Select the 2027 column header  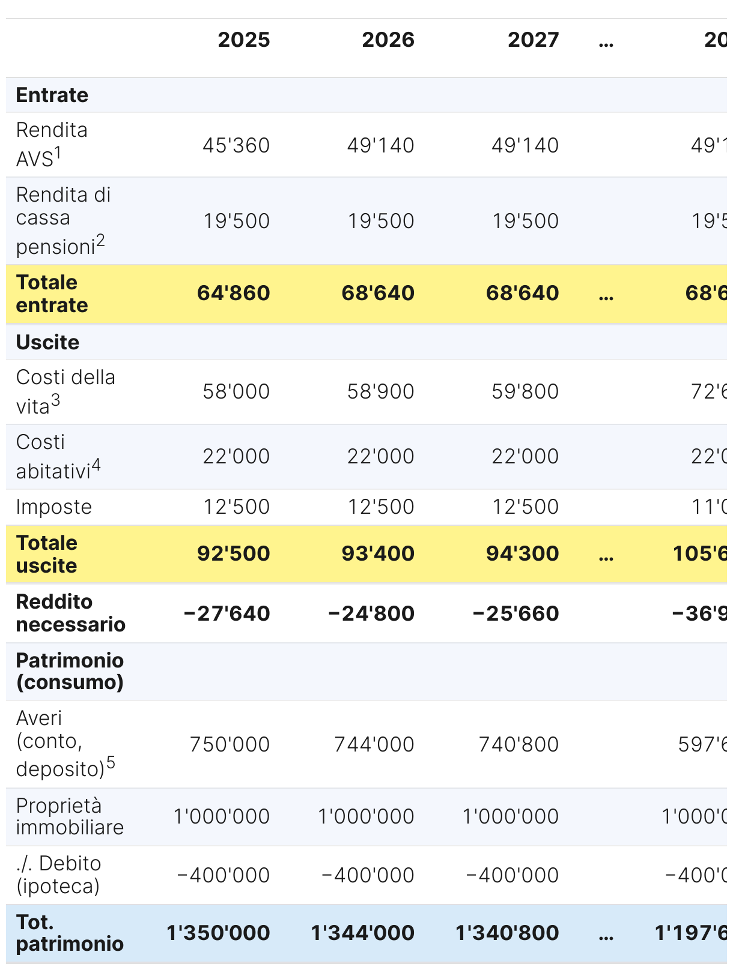click(533, 40)
